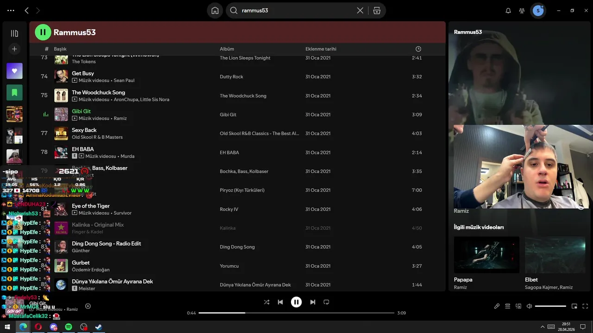Toggle repeat mode

click(x=326, y=302)
